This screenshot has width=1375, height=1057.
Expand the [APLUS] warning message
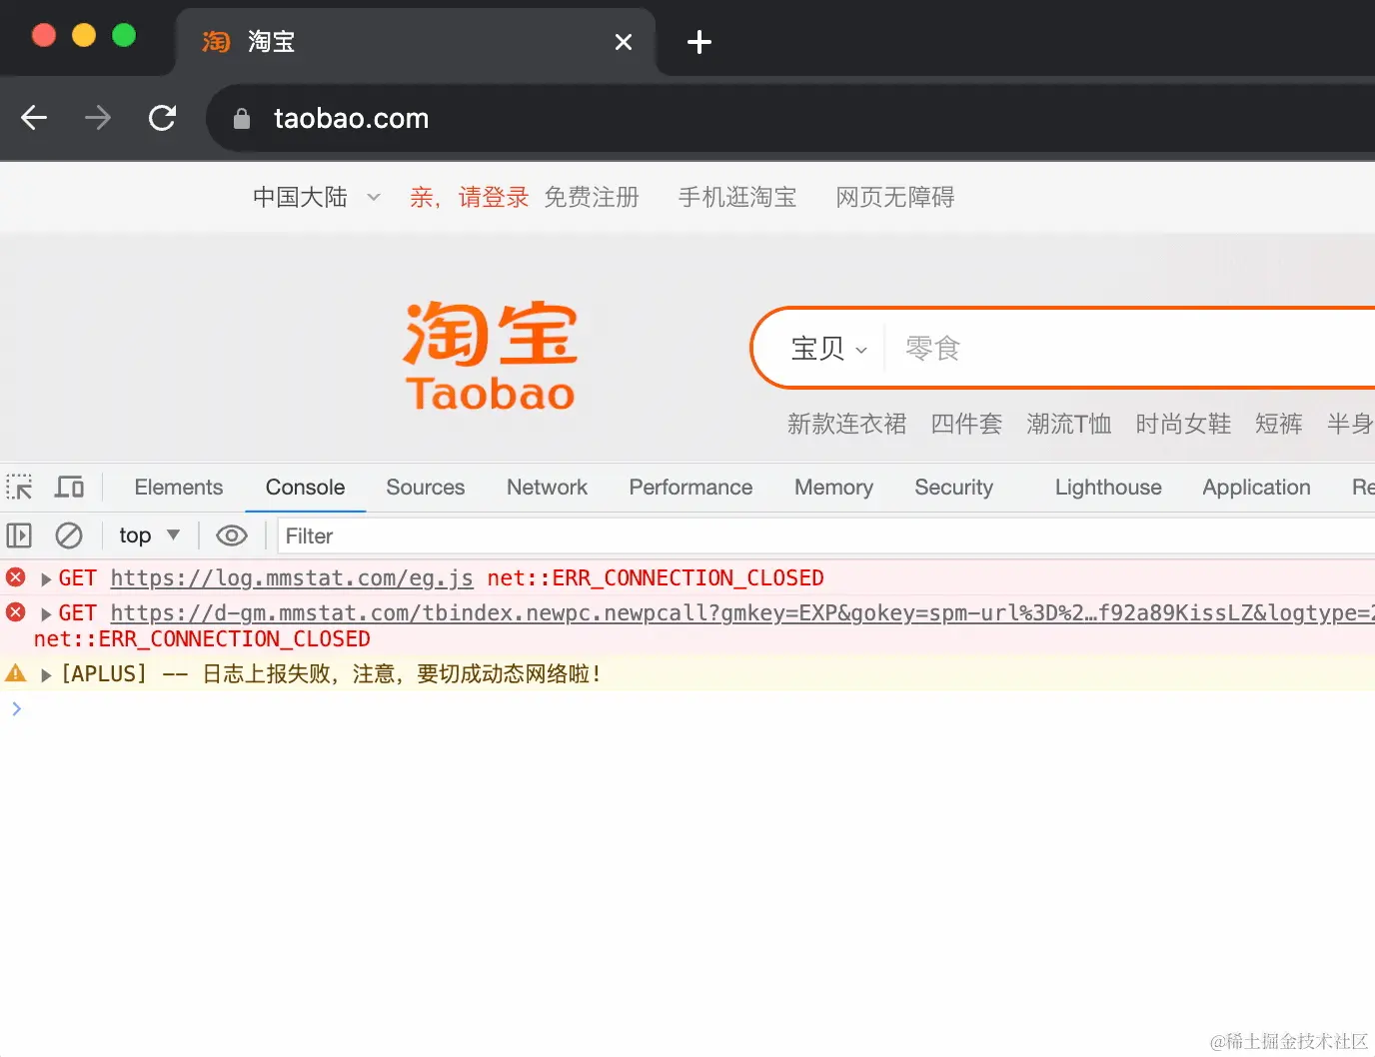click(46, 674)
